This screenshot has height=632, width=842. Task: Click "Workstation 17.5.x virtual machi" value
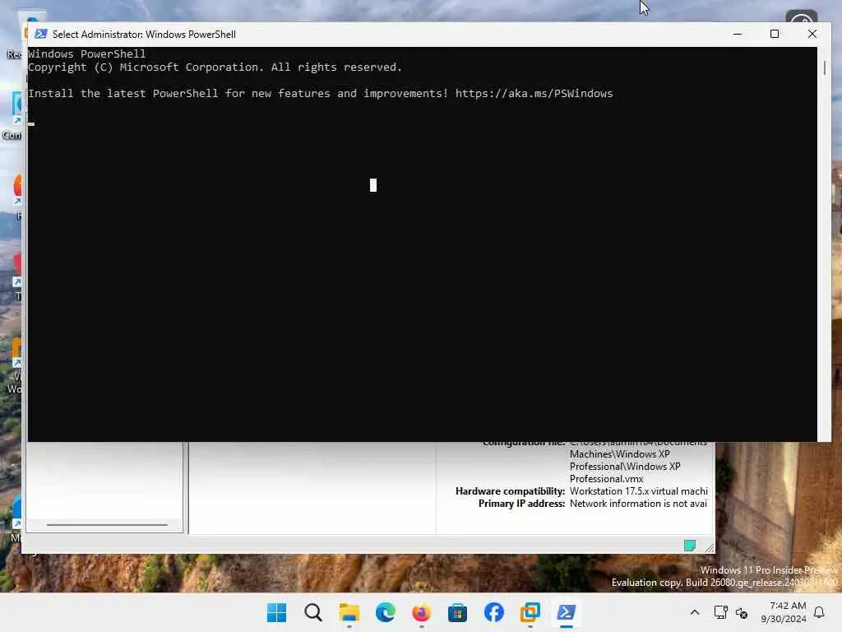638,491
